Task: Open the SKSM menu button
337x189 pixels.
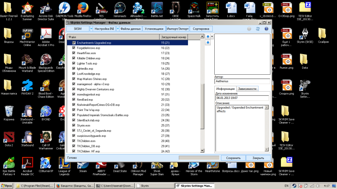Action: pos(78,29)
